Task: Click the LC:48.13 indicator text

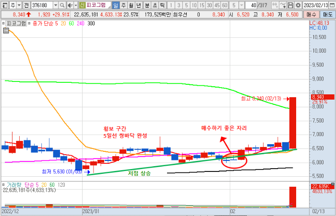Action: (x=319, y=23)
